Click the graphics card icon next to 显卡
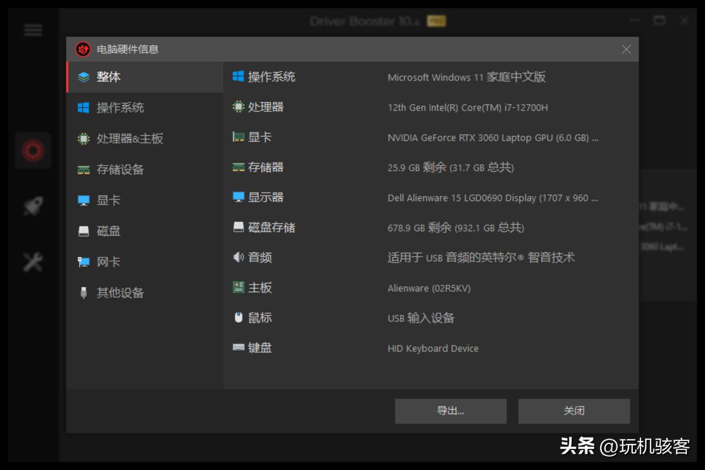Viewport: 705px width, 470px height. (238, 137)
